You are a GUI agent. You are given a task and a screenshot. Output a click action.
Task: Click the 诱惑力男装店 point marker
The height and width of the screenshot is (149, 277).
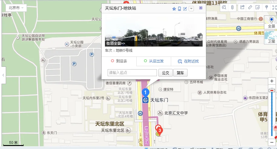pos(236,42)
